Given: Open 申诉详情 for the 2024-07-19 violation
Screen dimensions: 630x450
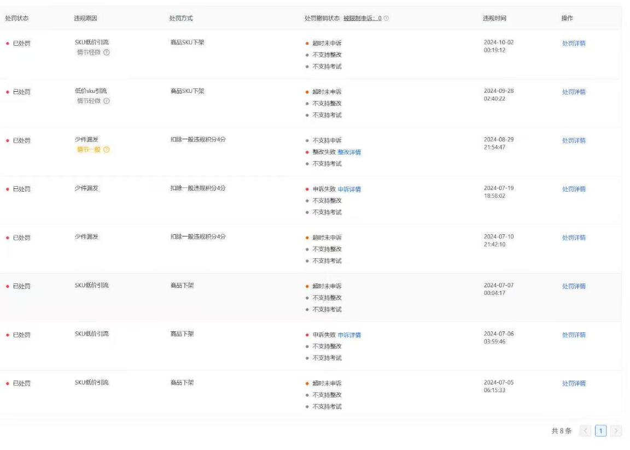Looking at the screenshot, I should (x=349, y=190).
